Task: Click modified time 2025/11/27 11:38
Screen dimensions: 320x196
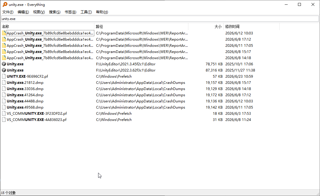Action: pos(240,70)
